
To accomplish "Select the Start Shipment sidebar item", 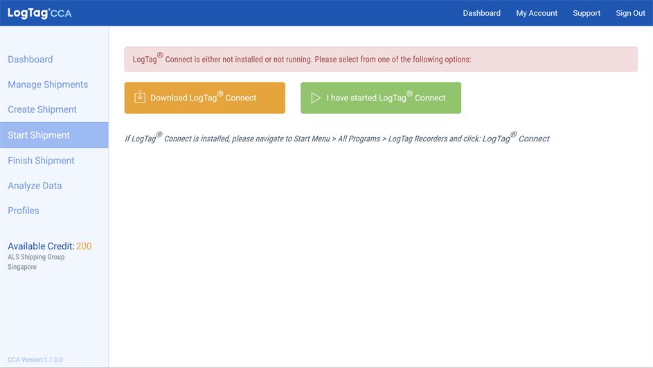I will [x=54, y=135].
